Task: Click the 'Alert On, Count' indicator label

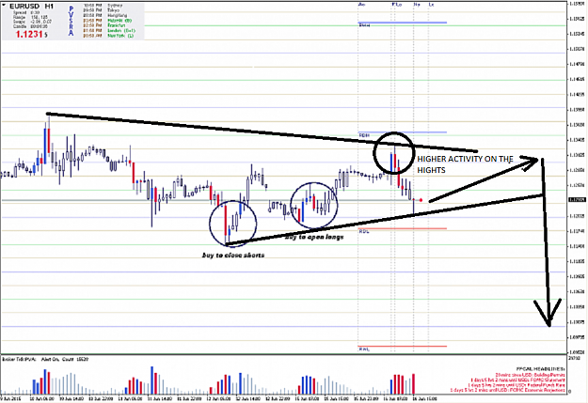Action: pos(65,359)
